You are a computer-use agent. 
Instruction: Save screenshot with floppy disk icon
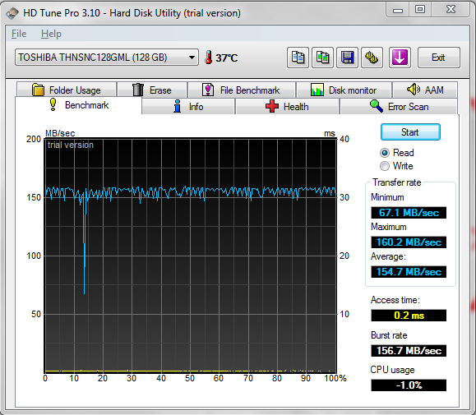coord(347,58)
